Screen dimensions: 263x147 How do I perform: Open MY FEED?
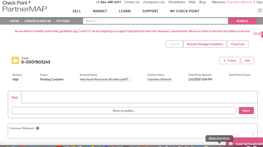pos(63,21)
